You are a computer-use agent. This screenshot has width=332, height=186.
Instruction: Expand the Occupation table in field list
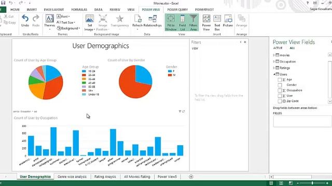click(x=274, y=61)
